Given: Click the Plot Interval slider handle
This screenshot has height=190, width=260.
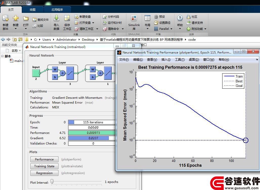Looking at the screenshot, I should [52, 181].
